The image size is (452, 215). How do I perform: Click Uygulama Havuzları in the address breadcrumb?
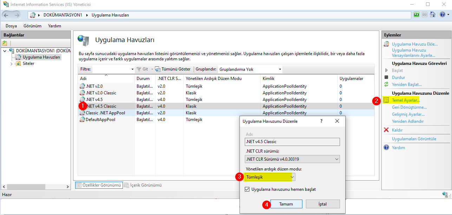[x=110, y=15]
